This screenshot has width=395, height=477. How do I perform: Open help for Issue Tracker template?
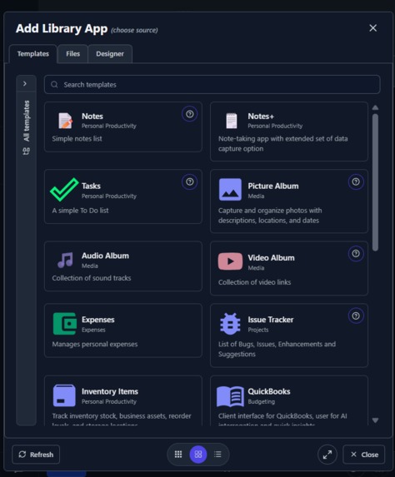[x=356, y=316]
